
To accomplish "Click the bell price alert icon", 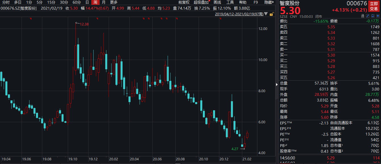I will coord(372,16).
